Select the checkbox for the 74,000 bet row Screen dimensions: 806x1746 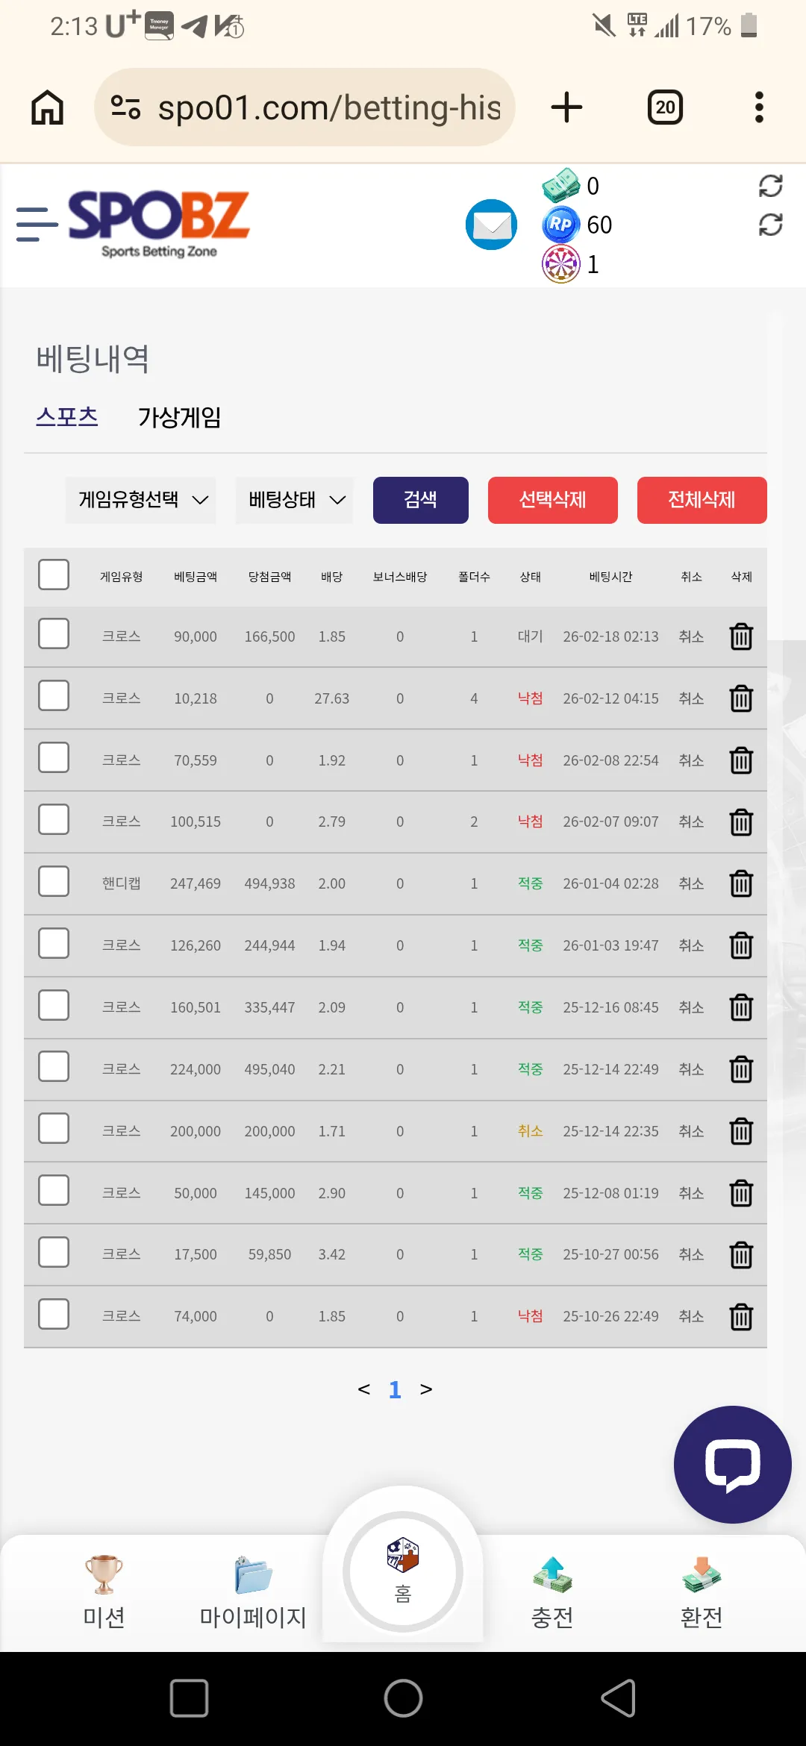(x=54, y=1314)
